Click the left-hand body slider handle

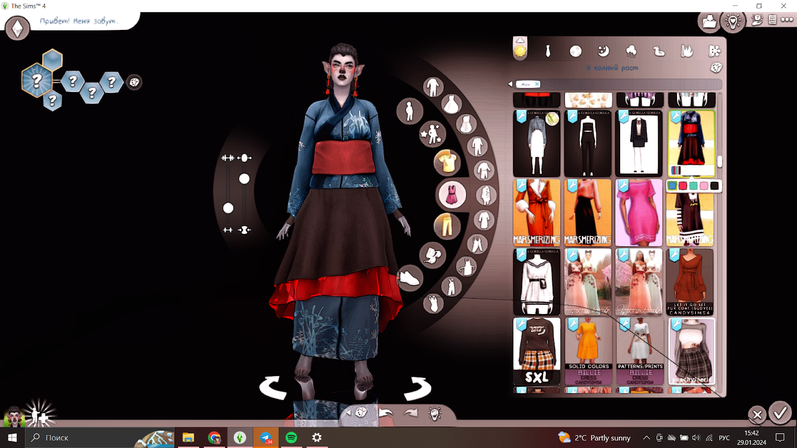pyautogui.click(x=228, y=208)
